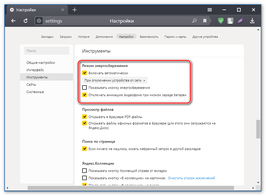Image resolution: width=266 pixels, height=196 pixels.
Task: Reload the page with refresh icon
Action: pyautogui.click(x=26, y=21)
